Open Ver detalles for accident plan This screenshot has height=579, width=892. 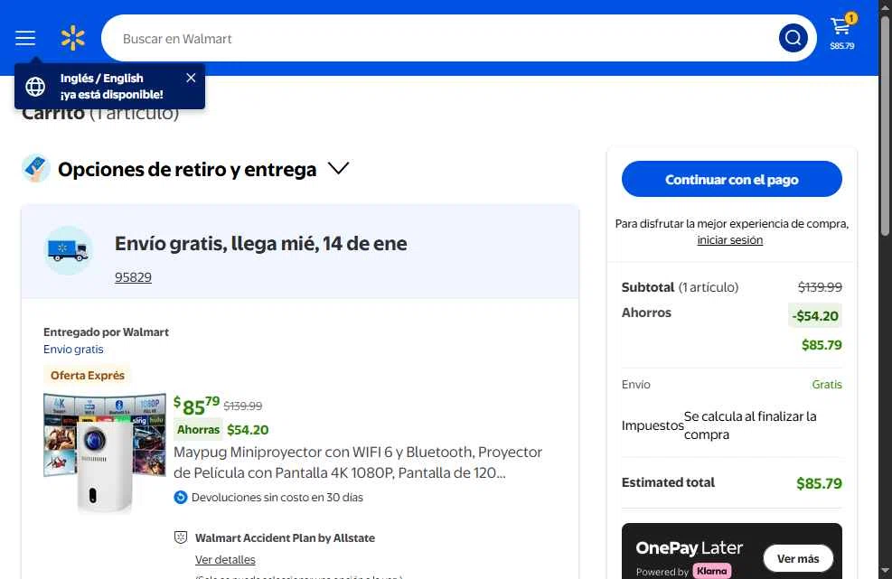click(225, 560)
